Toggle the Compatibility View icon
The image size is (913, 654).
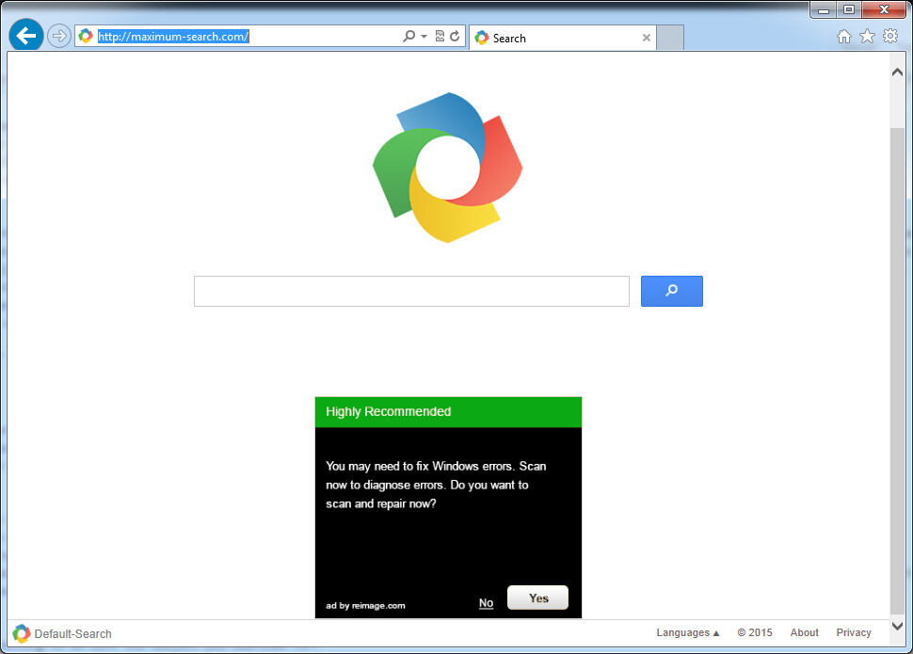(440, 36)
